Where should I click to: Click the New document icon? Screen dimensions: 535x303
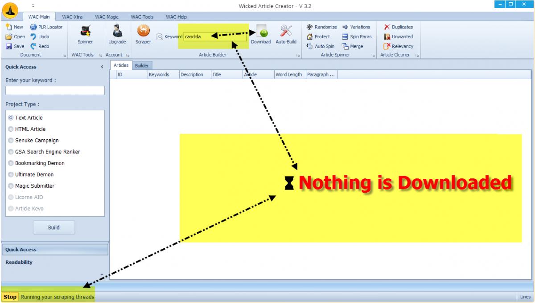pyautogui.click(x=9, y=27)
